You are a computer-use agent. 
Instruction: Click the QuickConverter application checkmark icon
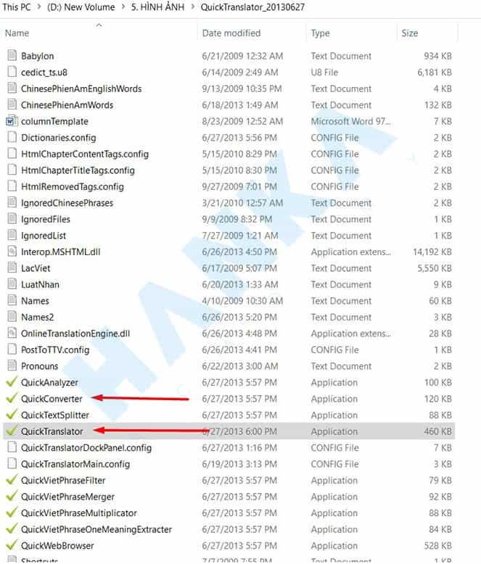12,398
